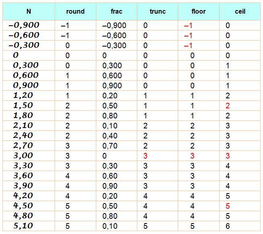Select the red trunc value in the 3,00 row

(x=145, y=156)
